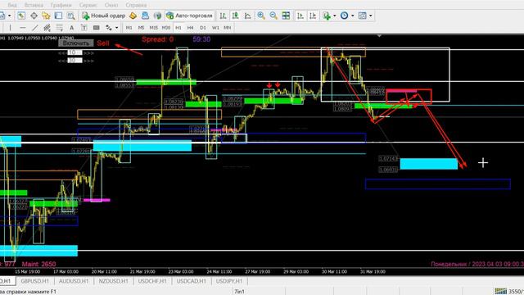
Task: Click the blue user account icon
Action: pos(145,16)
